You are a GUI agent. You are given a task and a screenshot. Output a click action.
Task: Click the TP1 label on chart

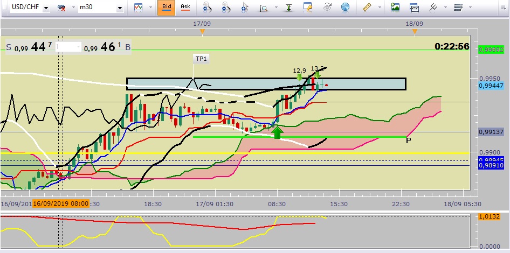pos(201,59)
